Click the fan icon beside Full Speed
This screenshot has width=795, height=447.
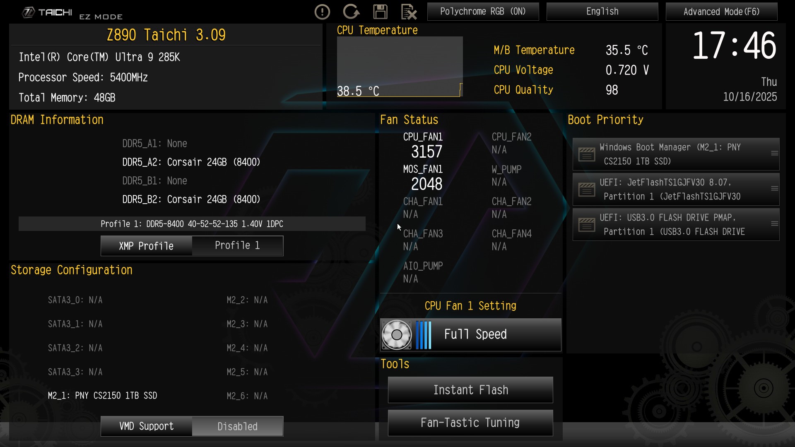(396, 335)
